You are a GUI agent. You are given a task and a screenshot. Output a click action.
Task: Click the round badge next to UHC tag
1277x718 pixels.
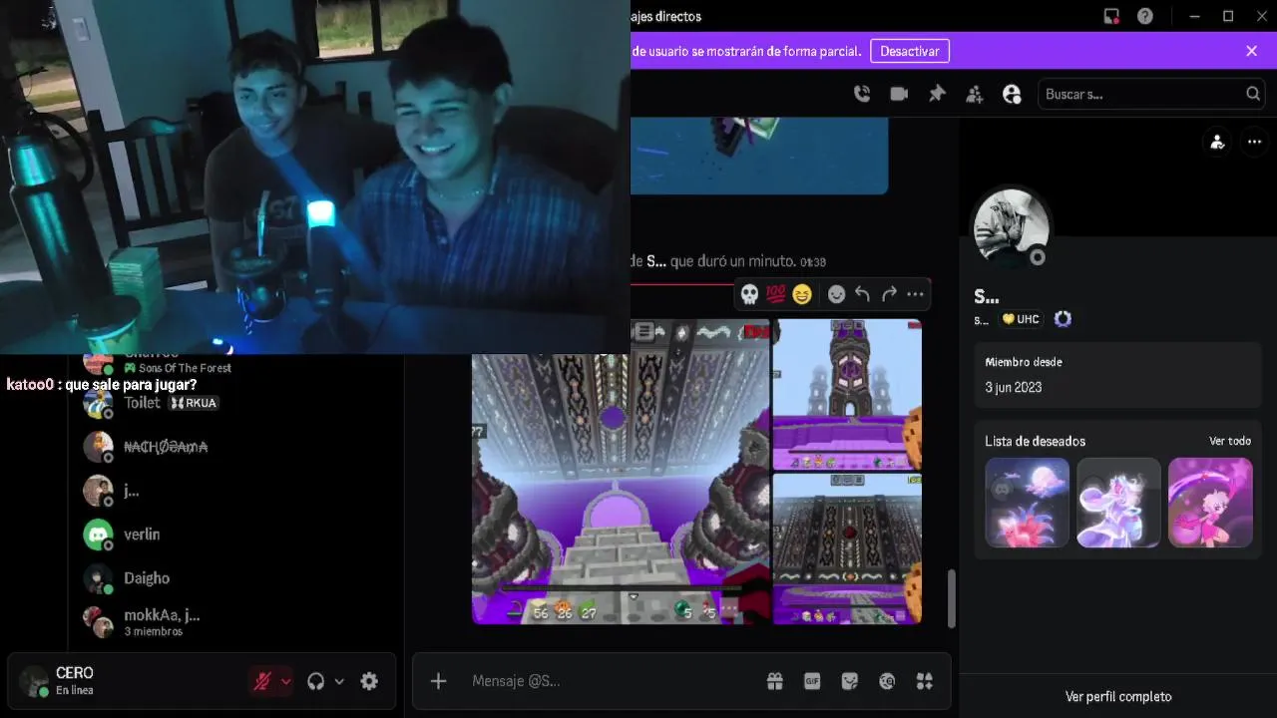(1063, 319)
